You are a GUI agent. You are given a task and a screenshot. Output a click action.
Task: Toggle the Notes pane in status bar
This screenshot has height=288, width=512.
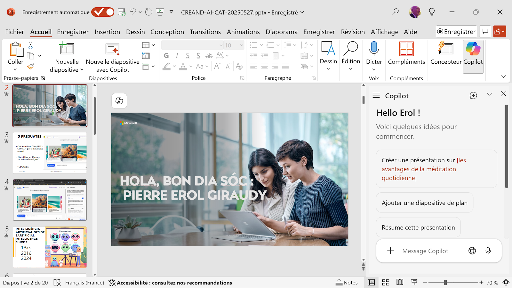pyautogui.click(x=347, y=283)
